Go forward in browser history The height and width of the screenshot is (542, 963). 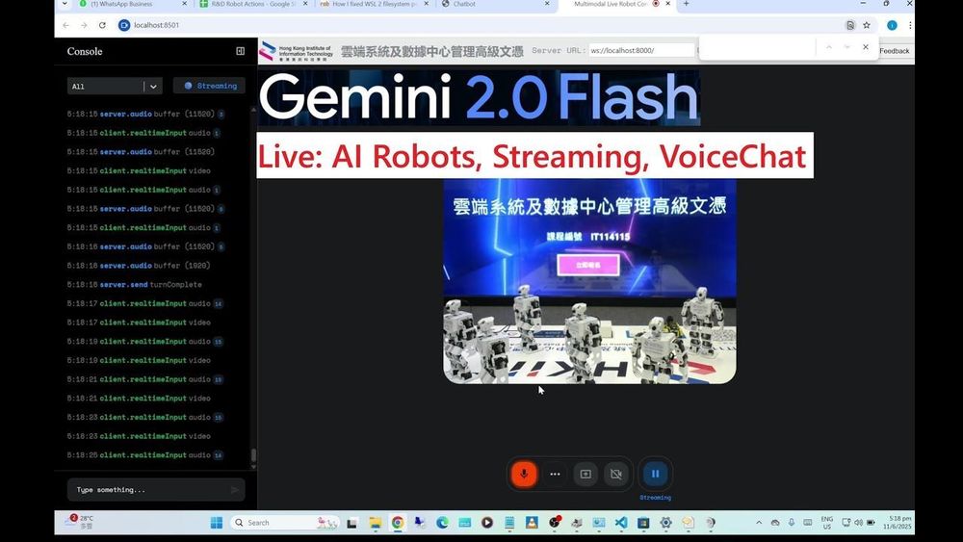84,25
